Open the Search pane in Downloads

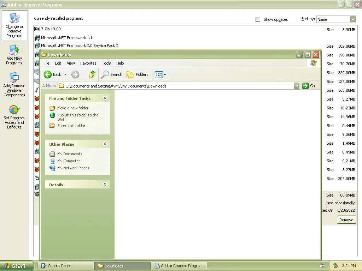(112, 74)
